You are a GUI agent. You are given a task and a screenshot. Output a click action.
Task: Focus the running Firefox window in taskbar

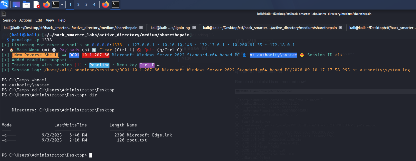[105, 5]
